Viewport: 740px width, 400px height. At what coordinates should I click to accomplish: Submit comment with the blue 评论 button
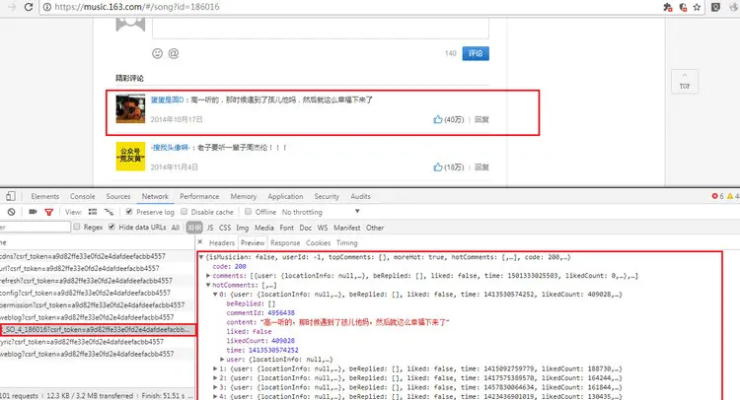click(476, 53)
